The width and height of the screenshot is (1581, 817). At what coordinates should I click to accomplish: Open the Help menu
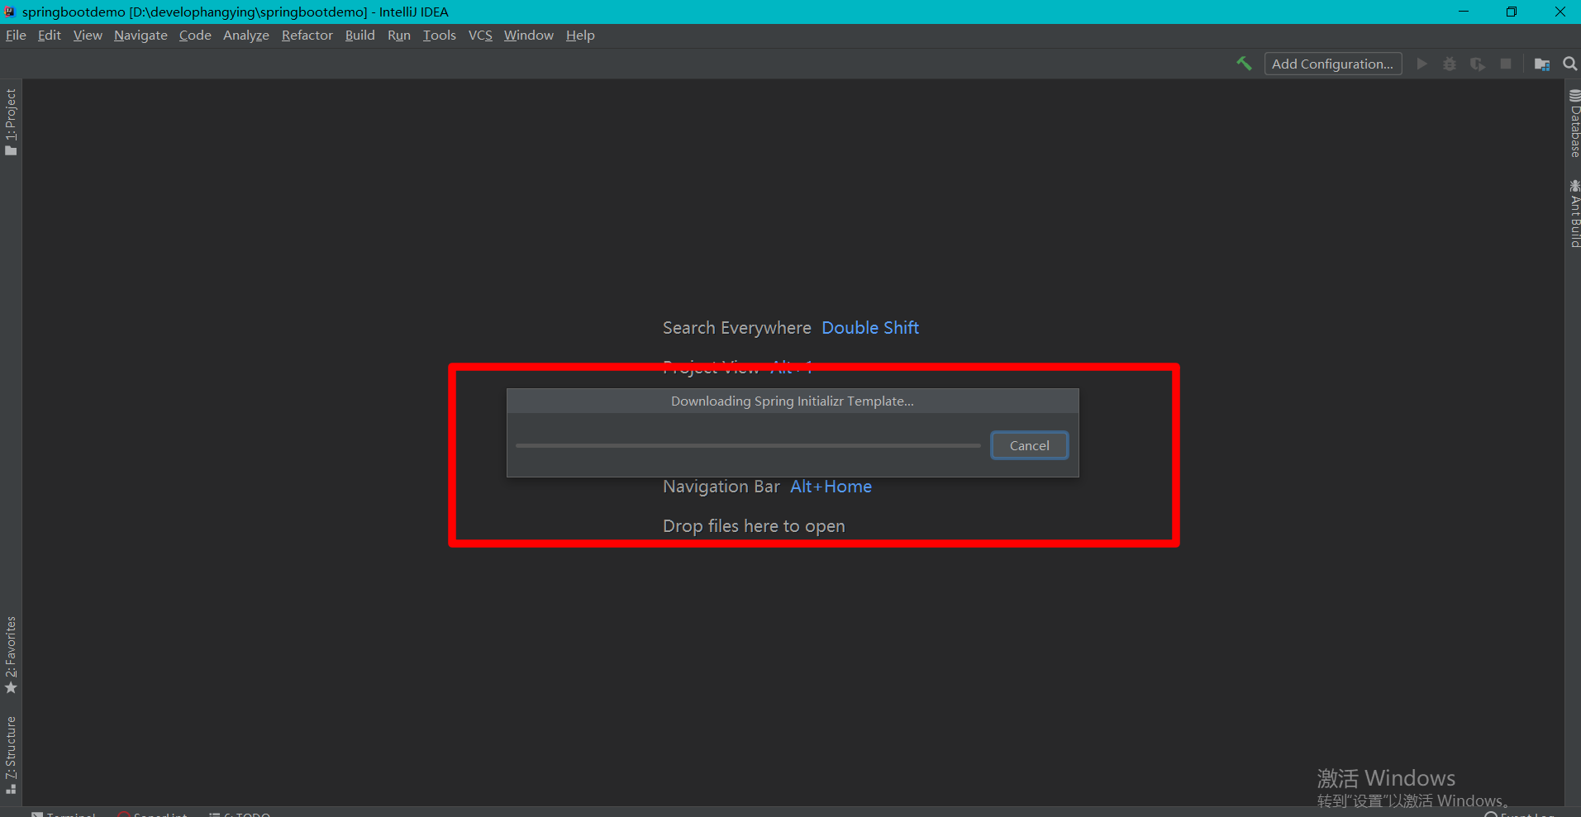pos(580,35)
